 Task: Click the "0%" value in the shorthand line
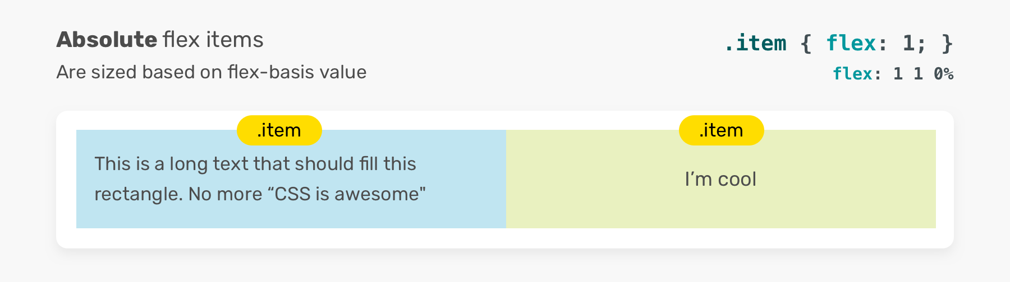click(x=943, y=74)
